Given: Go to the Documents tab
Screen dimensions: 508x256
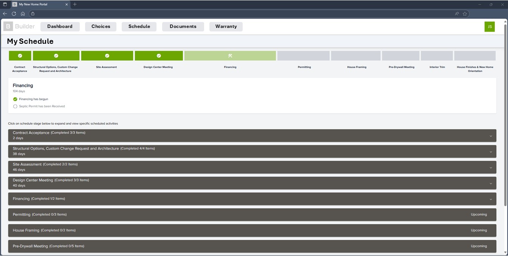Looking at the screenshot, I should point(183,26).
